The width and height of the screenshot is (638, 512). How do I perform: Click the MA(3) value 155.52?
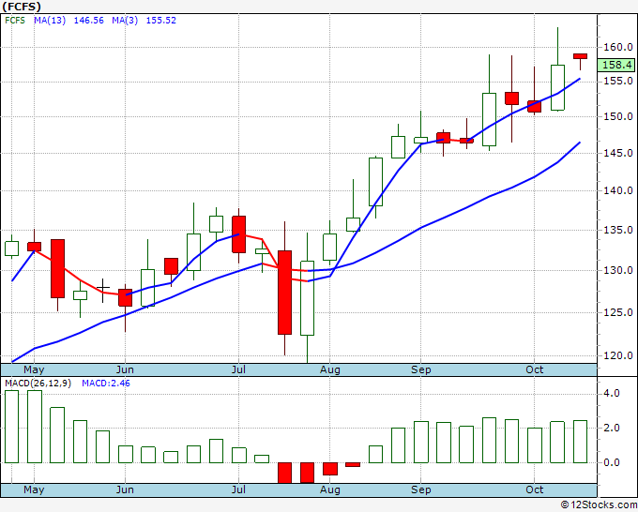coord(161,21)
